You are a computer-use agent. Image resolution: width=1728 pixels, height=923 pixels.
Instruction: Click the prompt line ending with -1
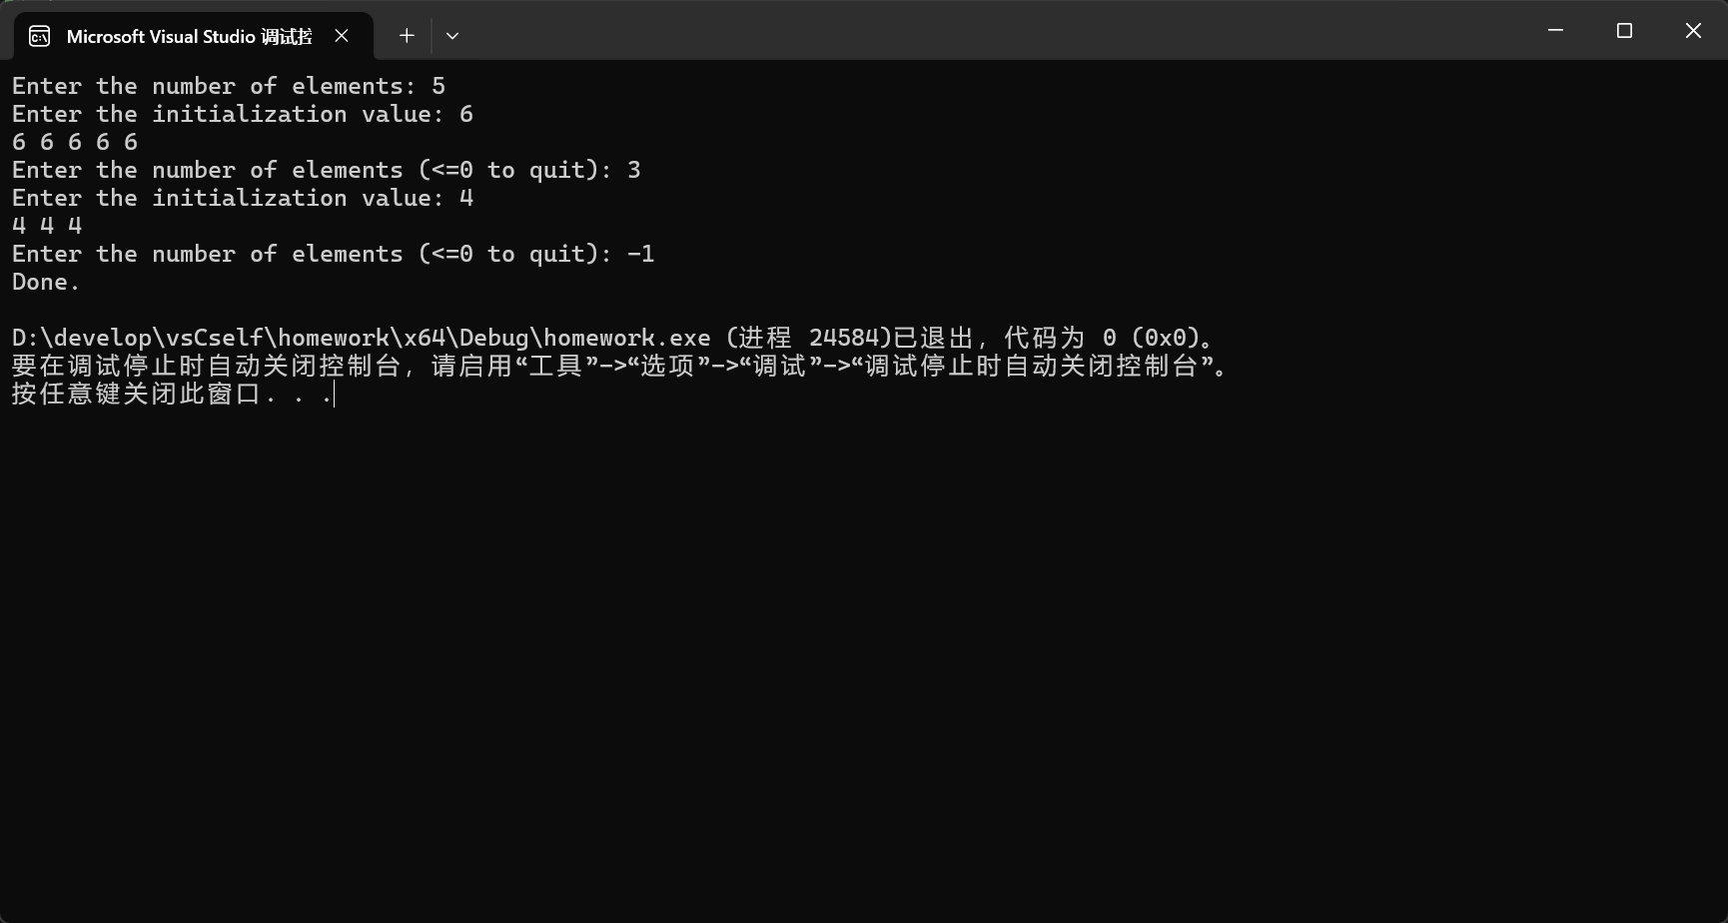[x=334, y=254]
